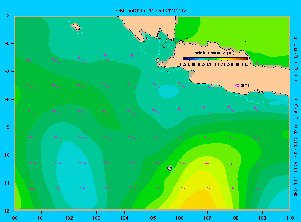Click the x-axis label "106"
The width and height of the screenshot is (301, 222).
tap(180, 218)
